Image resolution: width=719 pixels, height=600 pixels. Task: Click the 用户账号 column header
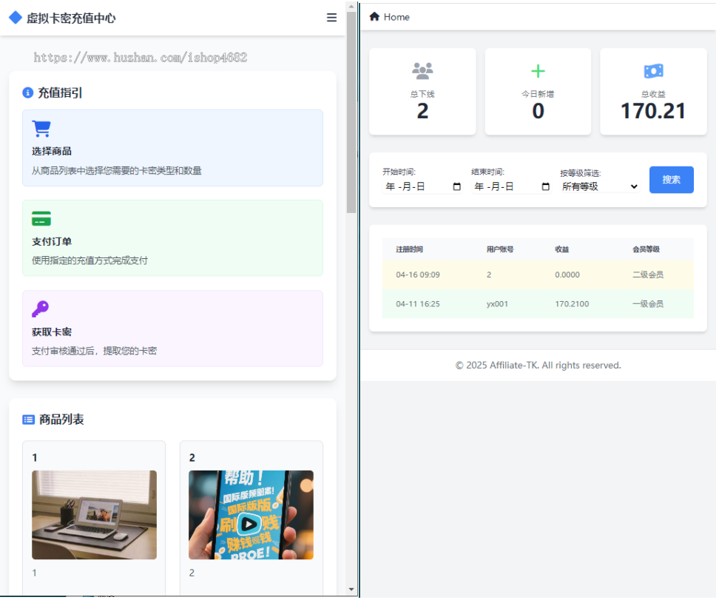pos(501,250)
